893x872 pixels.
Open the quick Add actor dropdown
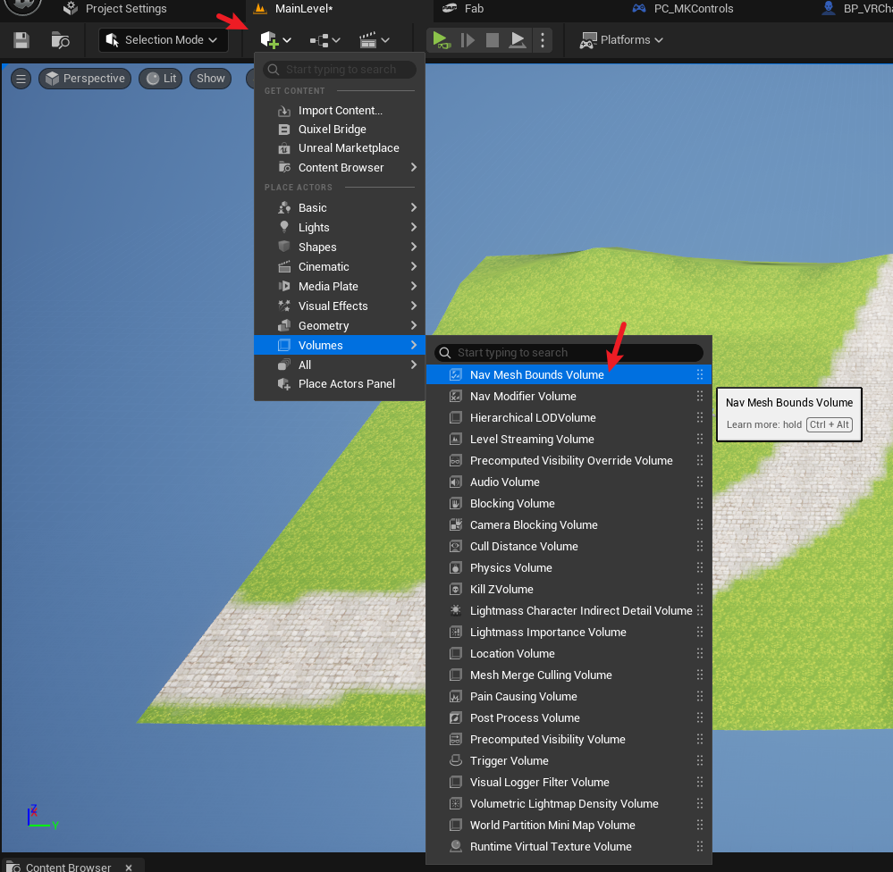pos(275,40)
